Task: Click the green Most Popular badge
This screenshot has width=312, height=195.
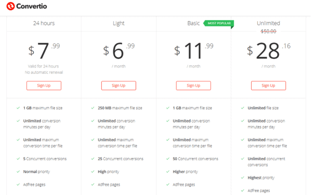Action: [218, 23]
